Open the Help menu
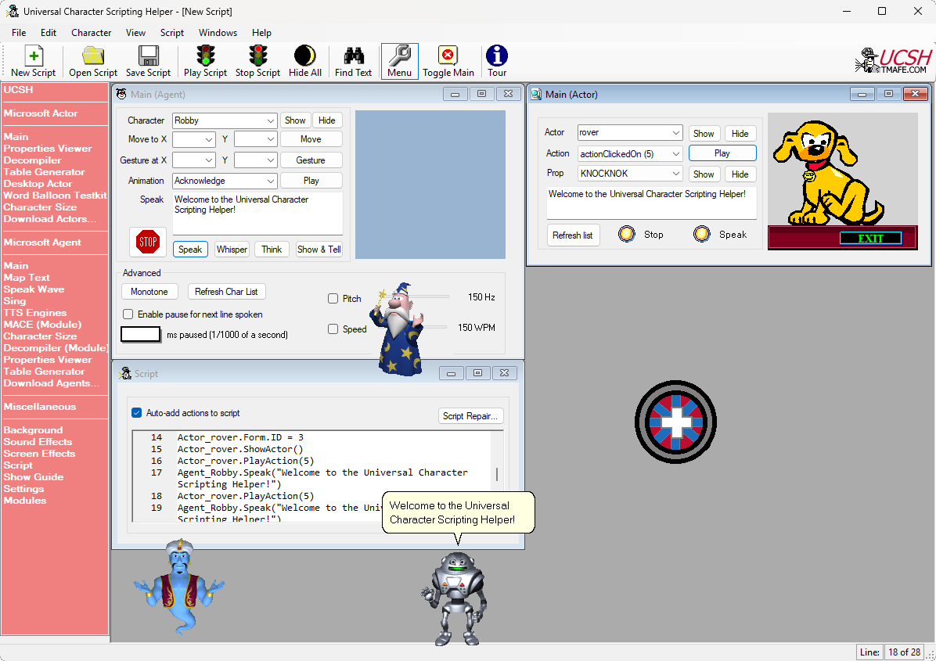The width and height of the screenshot is (936, 661). pyautogui.click(x=261, y=33)
